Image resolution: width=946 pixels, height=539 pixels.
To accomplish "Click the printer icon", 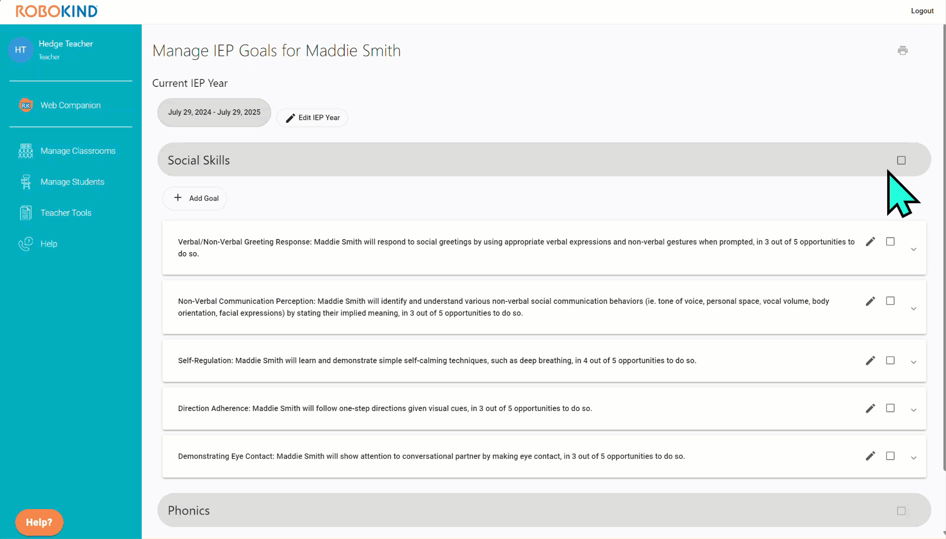I will [x=903, y=50].
